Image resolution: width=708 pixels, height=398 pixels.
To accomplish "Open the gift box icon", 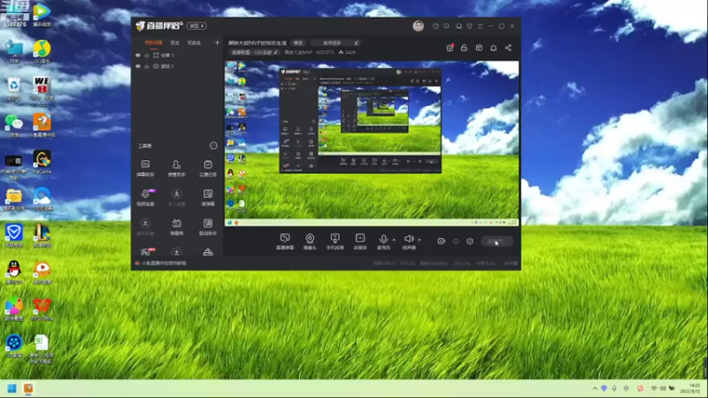I will point(450,48).
